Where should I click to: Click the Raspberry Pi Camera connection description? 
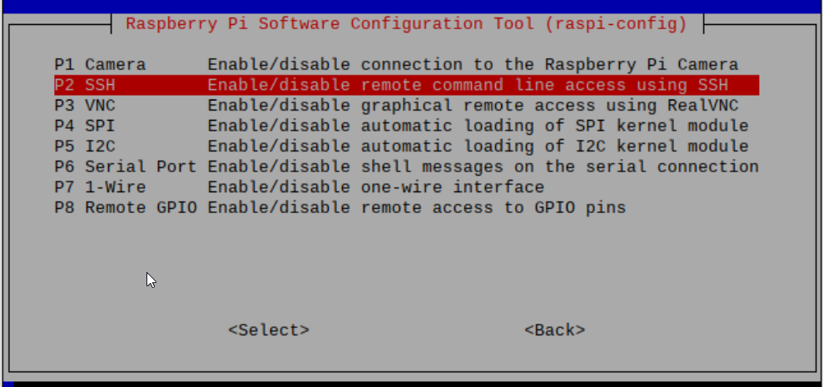(473, 64)
